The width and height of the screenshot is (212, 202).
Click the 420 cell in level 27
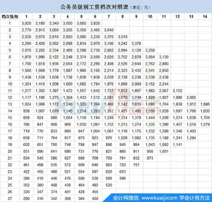pyautogui.click(x=95, y=198)
